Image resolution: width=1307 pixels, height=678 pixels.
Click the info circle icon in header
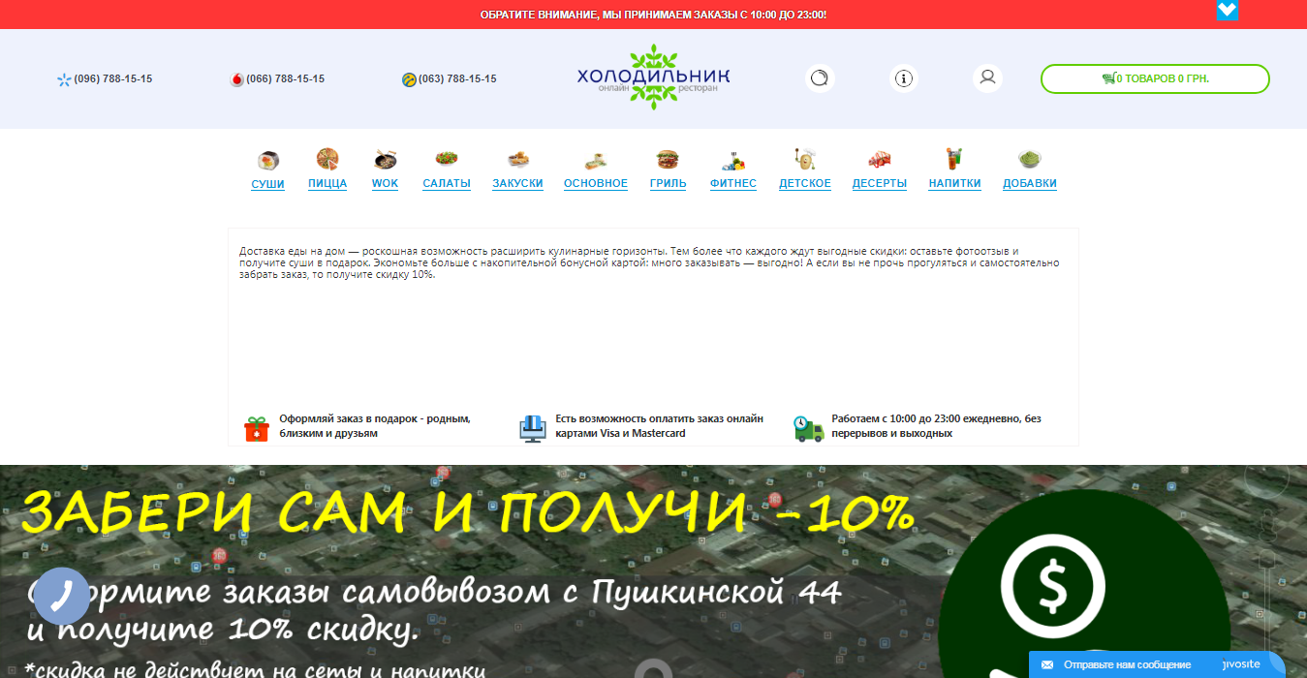click(x=904, y=78)
